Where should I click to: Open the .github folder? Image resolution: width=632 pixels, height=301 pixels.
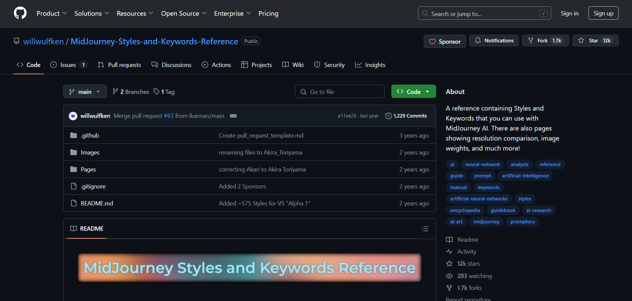point(90,135)
